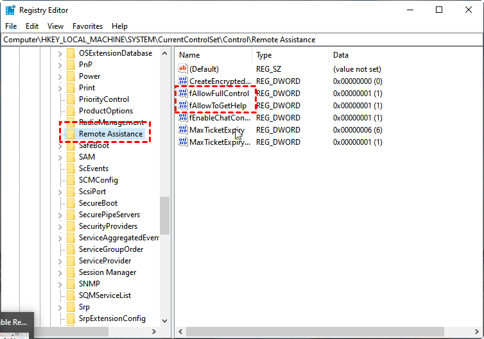Select the ServiceAggregatedEvents key
484x339 pixels.
pos(119,238)
